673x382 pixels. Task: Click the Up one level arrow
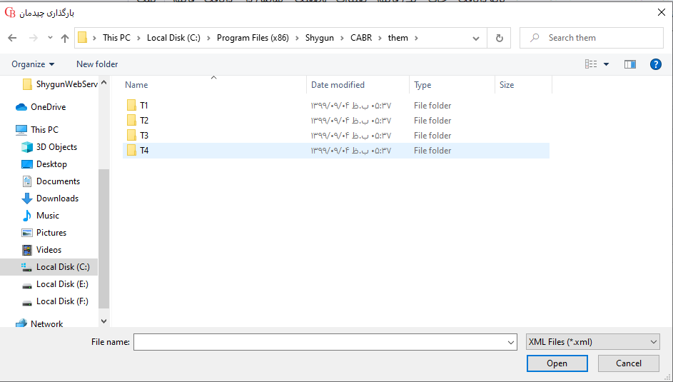click(65, 39)
